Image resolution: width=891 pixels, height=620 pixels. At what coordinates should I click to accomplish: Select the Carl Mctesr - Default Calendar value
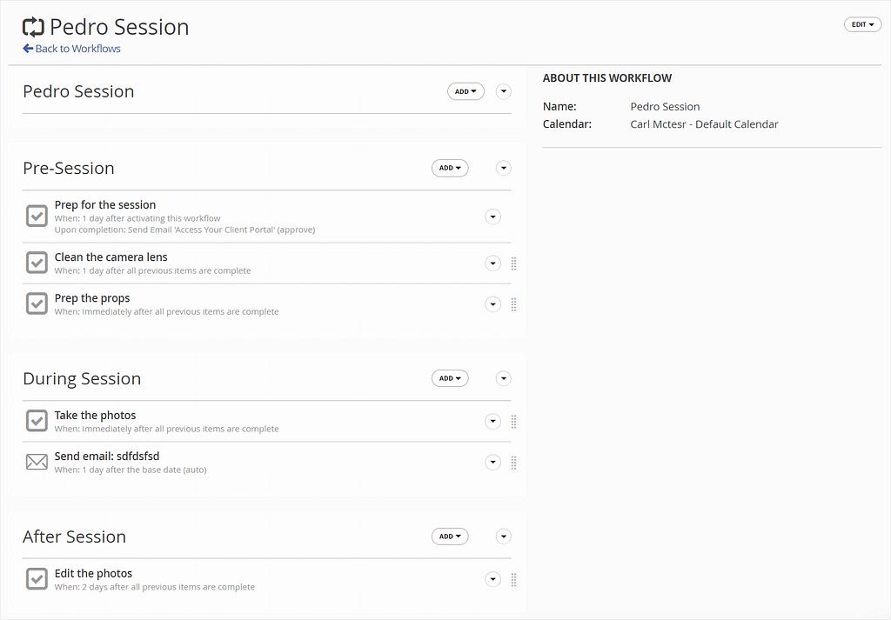[x=703, y=123]
